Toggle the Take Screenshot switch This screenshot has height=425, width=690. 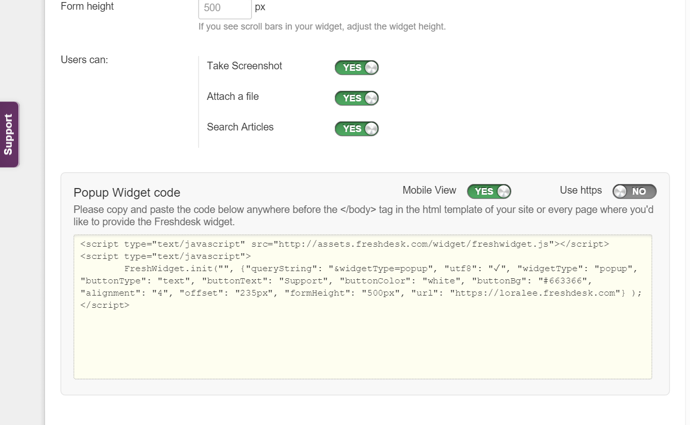tap(356, 68)
